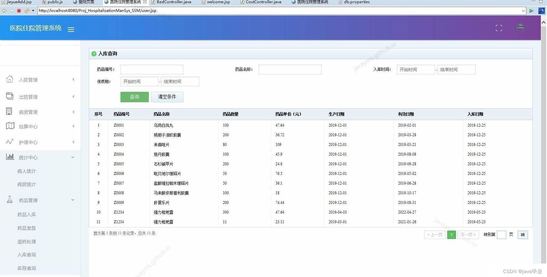
Task: Open user avatar icon in header
Action: click(520, 28)
